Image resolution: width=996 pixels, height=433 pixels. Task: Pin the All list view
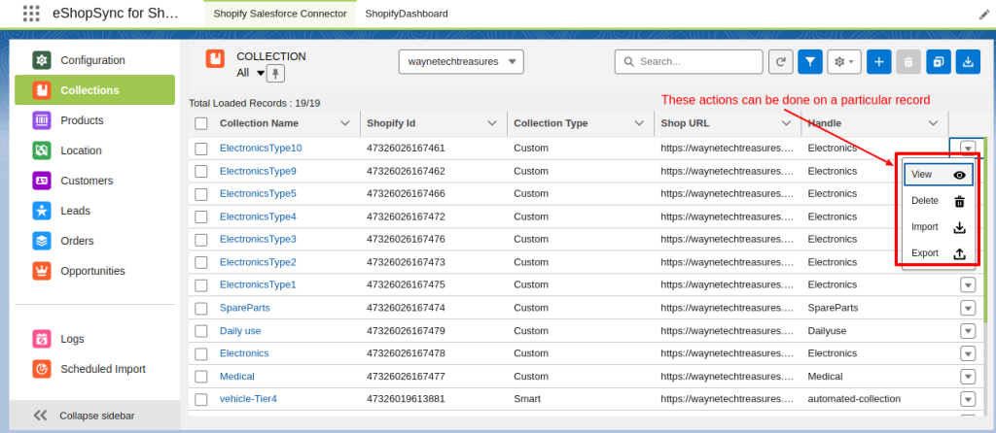click(x=275, y=74)
